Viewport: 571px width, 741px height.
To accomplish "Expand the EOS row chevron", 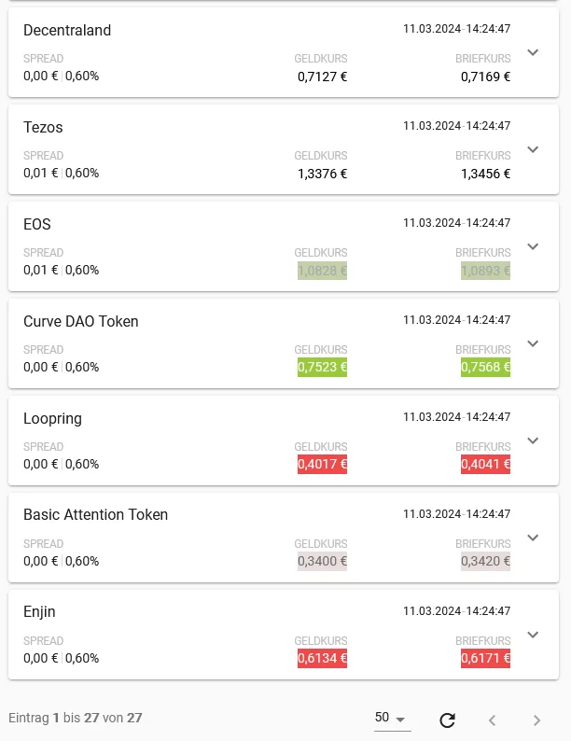I will [x=533, y=246].
